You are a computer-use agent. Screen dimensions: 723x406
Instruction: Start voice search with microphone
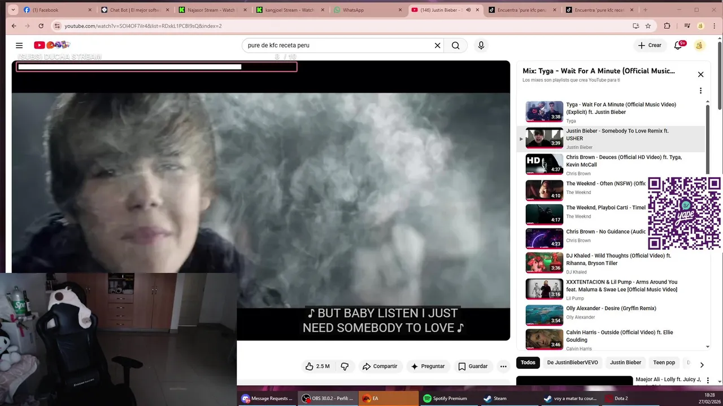(x=481, y=46)
